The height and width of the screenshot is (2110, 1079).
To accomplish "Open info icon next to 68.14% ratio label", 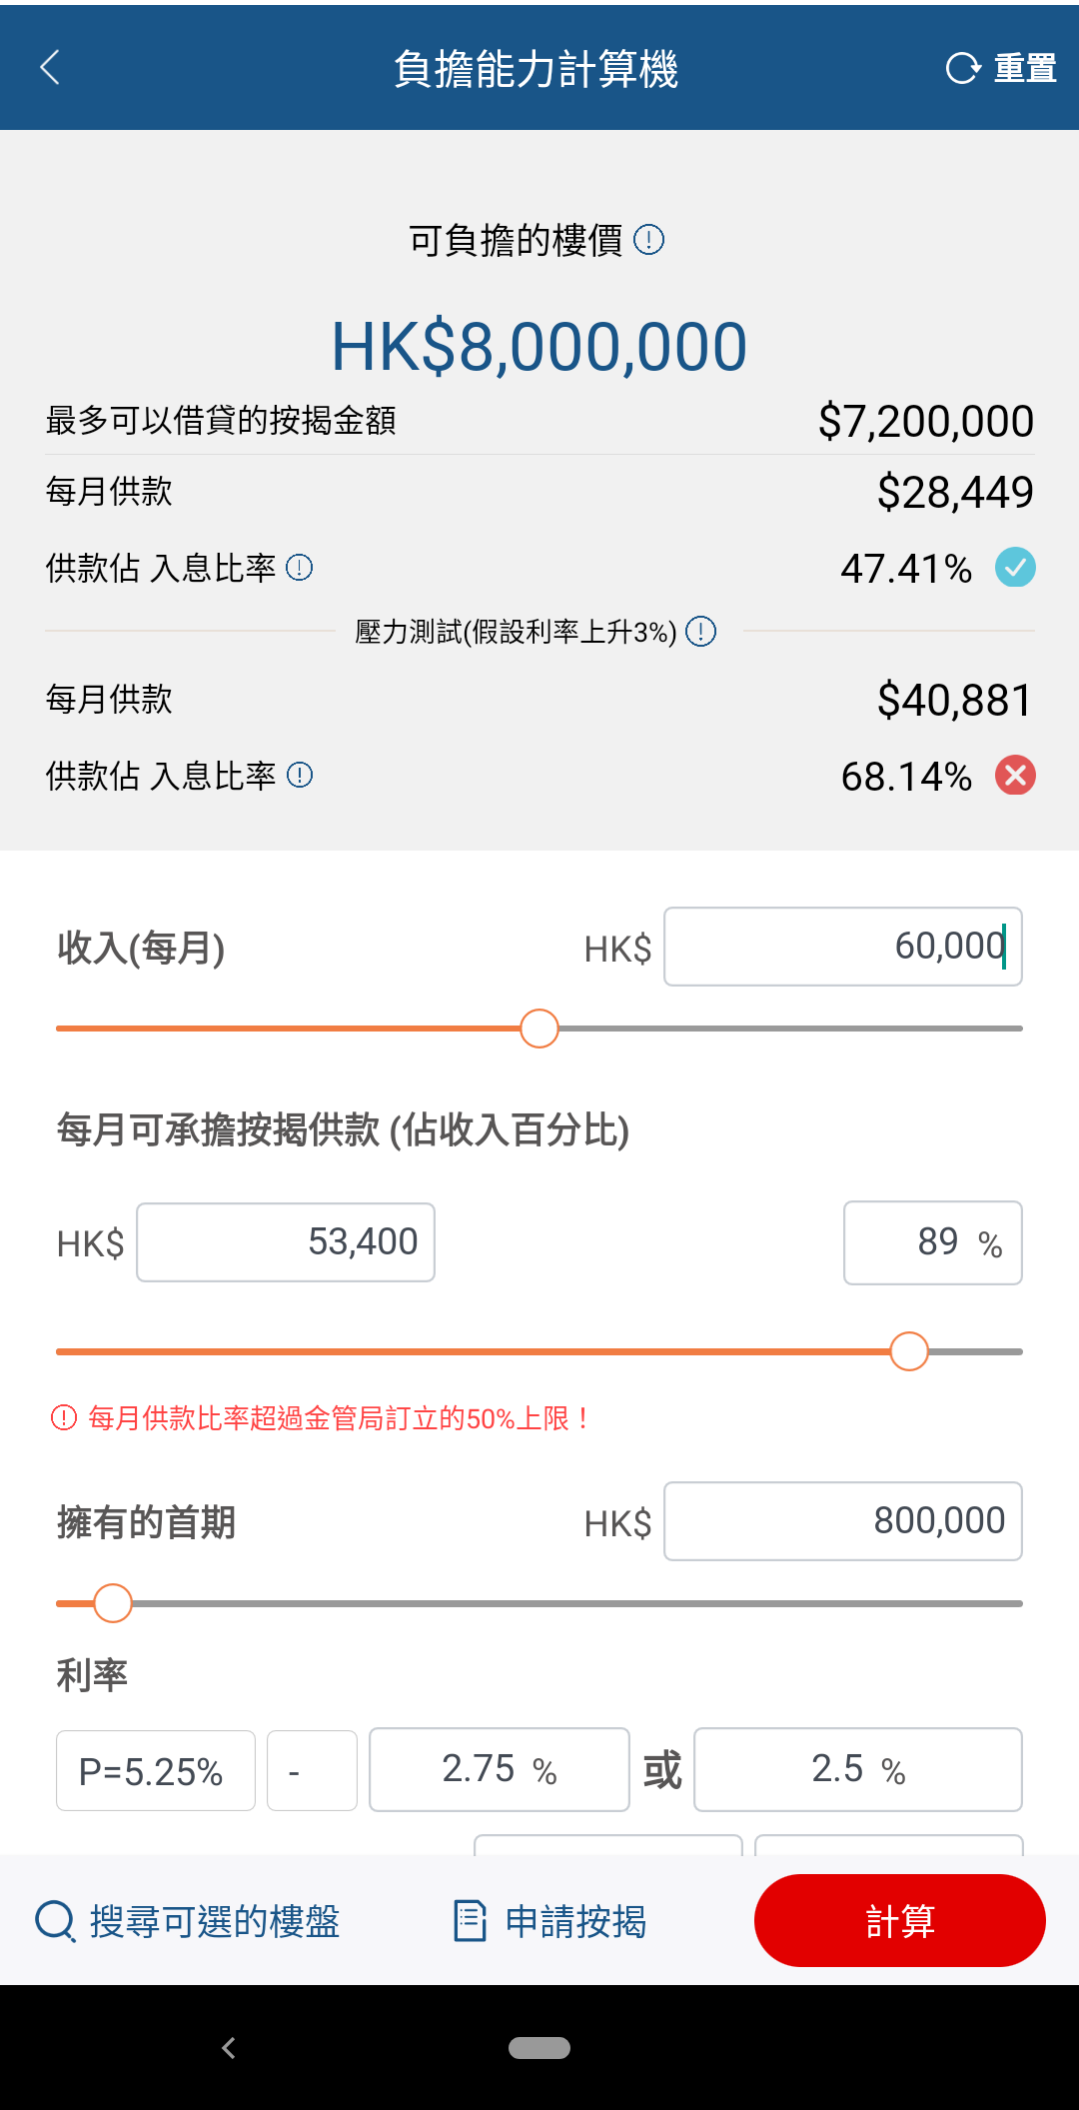I will pyautogui.click(x=300, y=776).
